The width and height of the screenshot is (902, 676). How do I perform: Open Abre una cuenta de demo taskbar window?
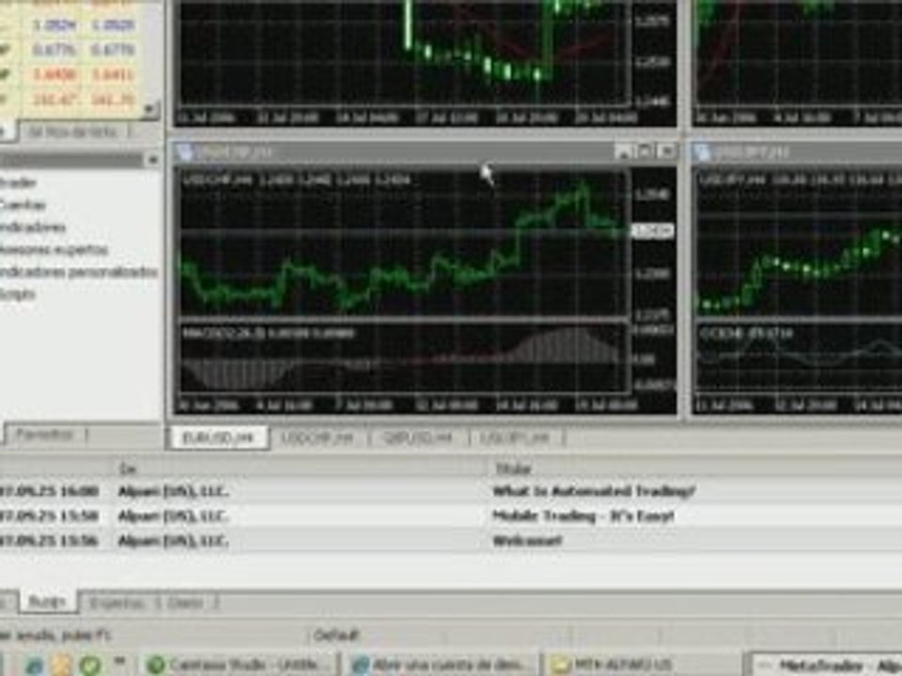click(x=441, y=665)
